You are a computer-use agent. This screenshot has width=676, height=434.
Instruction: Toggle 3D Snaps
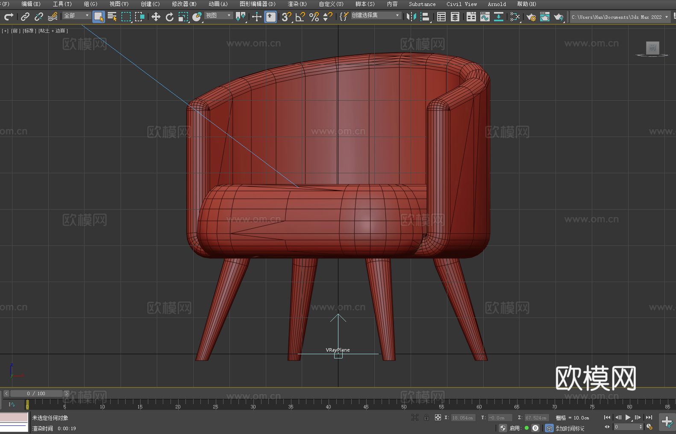[287, 17]
